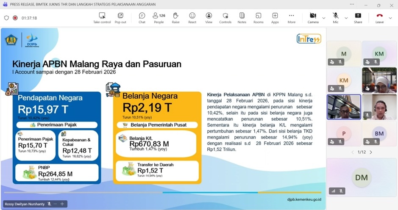The width and height of the screenshot is (398, 210).
Task: Pop out the shared content
Action: point(120,18)
